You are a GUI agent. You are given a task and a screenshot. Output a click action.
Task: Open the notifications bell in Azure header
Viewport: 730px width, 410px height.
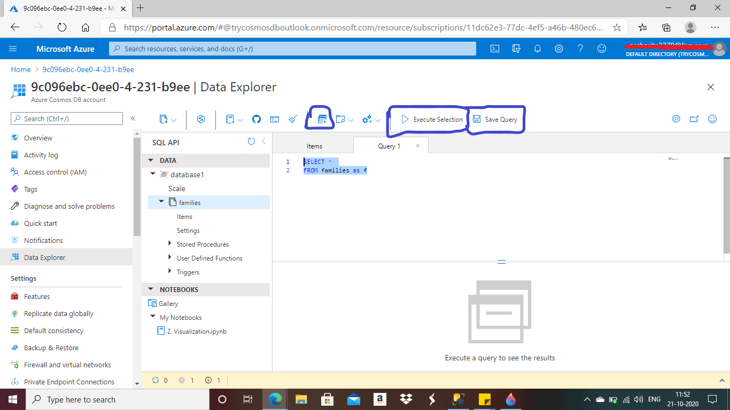coord(538,49)
